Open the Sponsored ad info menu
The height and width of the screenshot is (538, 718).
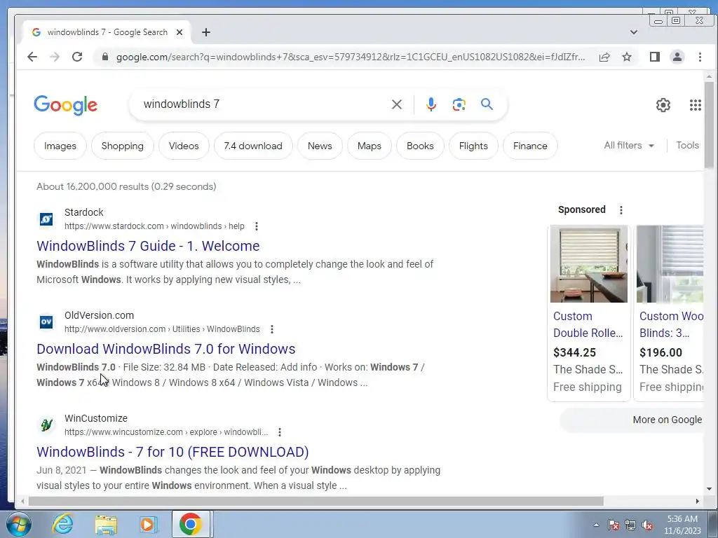click(x=621, y=210)
